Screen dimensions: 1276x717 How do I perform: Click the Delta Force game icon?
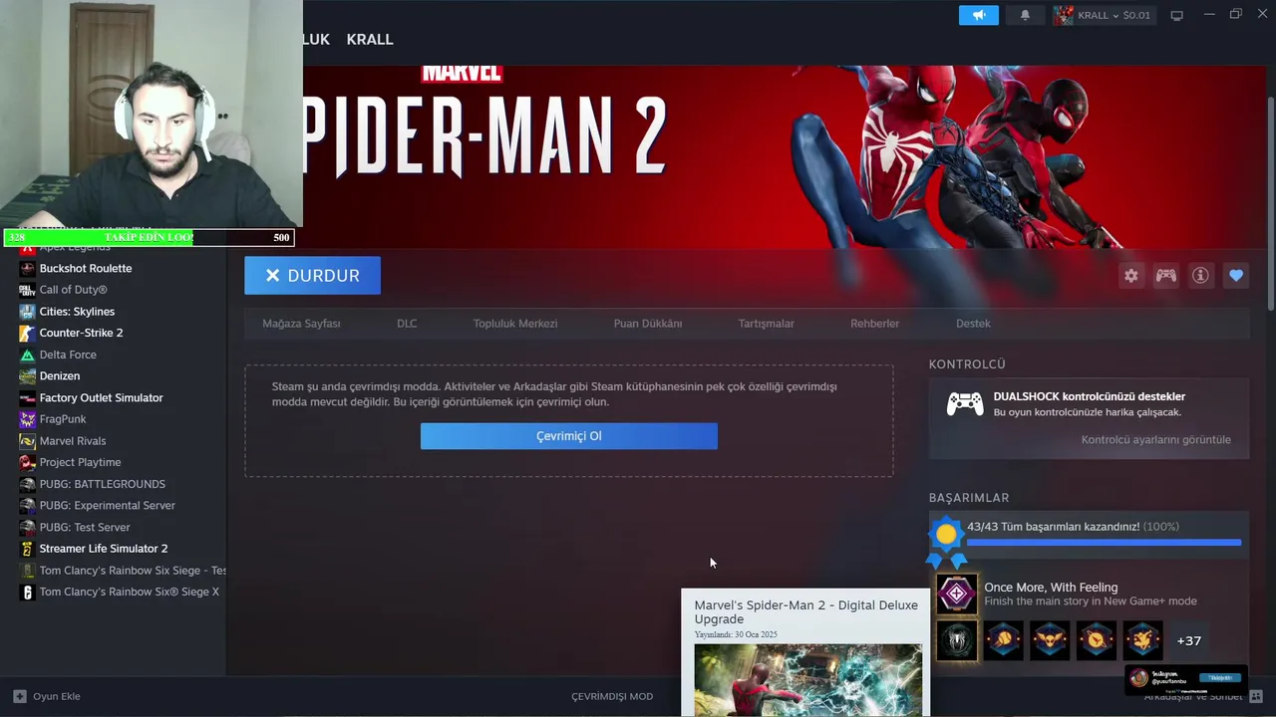tap(27, 355)
